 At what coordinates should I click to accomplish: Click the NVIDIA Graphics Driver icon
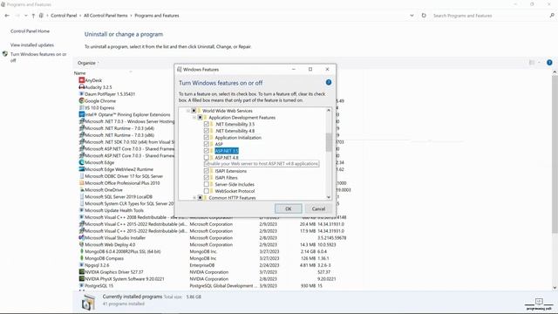point(81,271)
